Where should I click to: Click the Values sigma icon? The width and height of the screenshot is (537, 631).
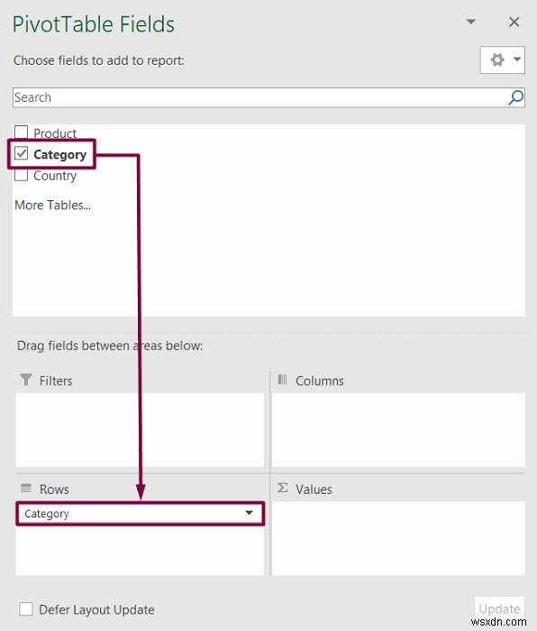coord(282,489)
